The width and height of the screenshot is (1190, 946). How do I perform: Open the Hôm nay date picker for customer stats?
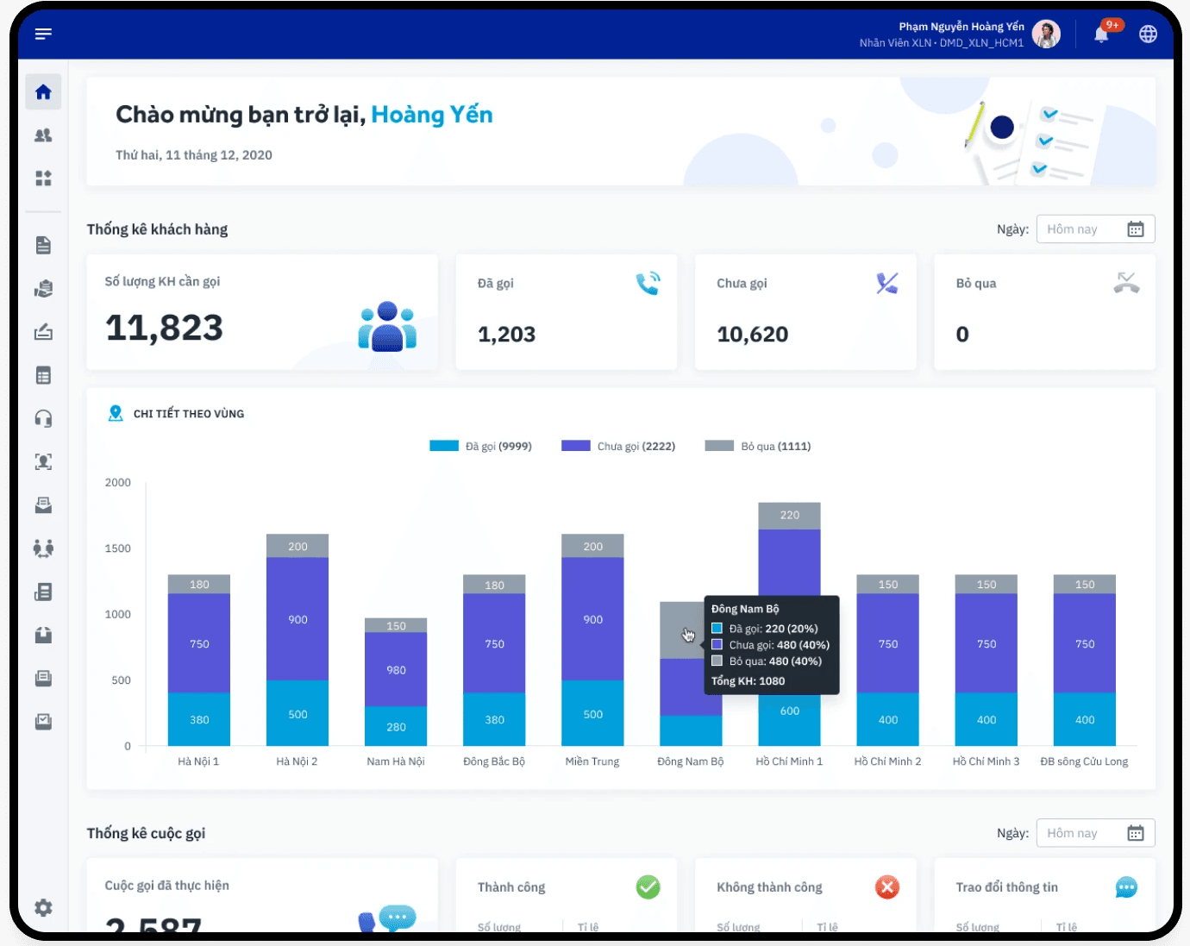pyautogui.click(x=1095, y=229)
